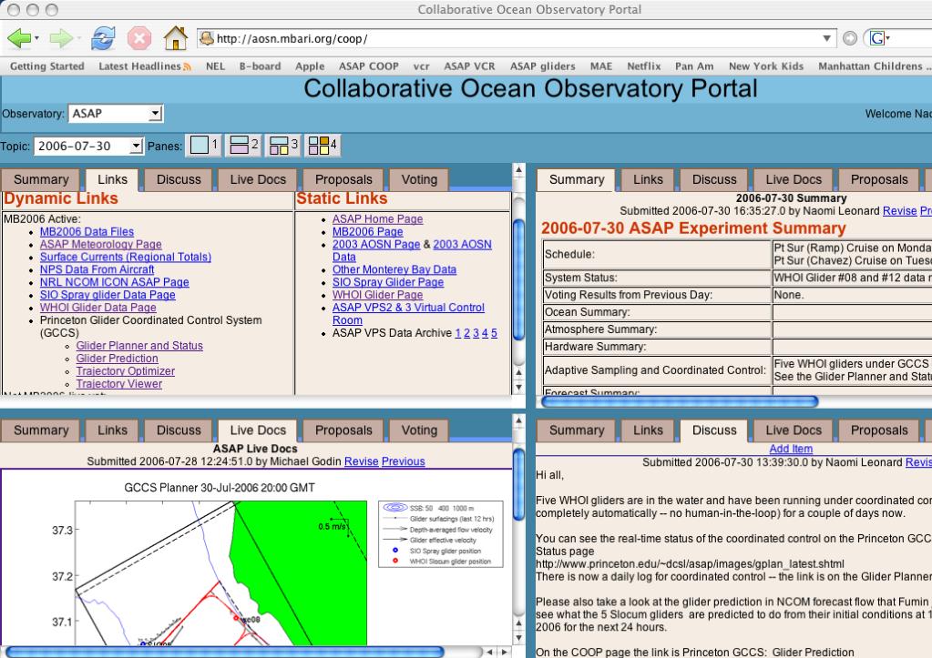Open Proposals tab in top-left pane

pos(343,180)
